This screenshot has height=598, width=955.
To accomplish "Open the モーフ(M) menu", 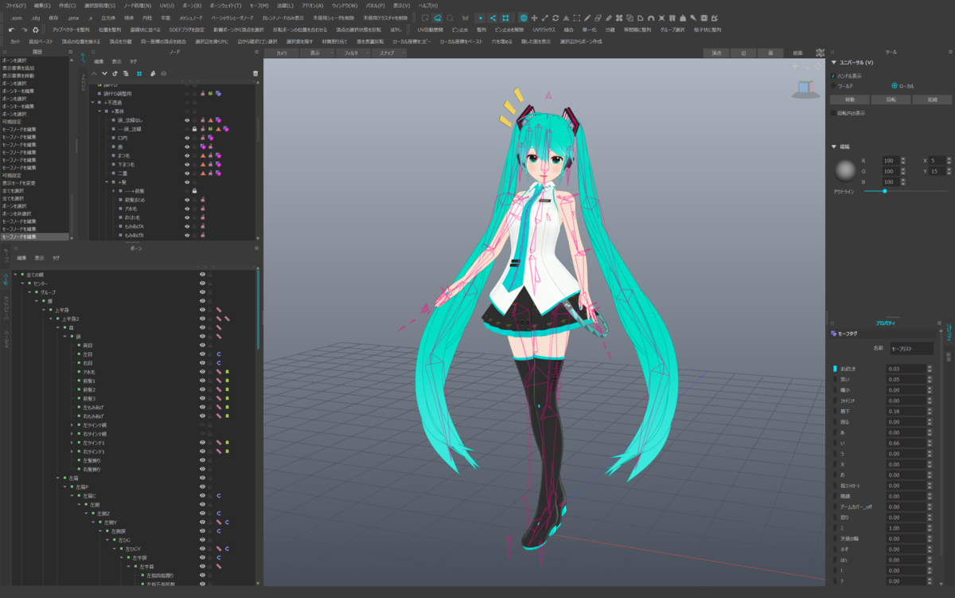I will click(259, 5).
